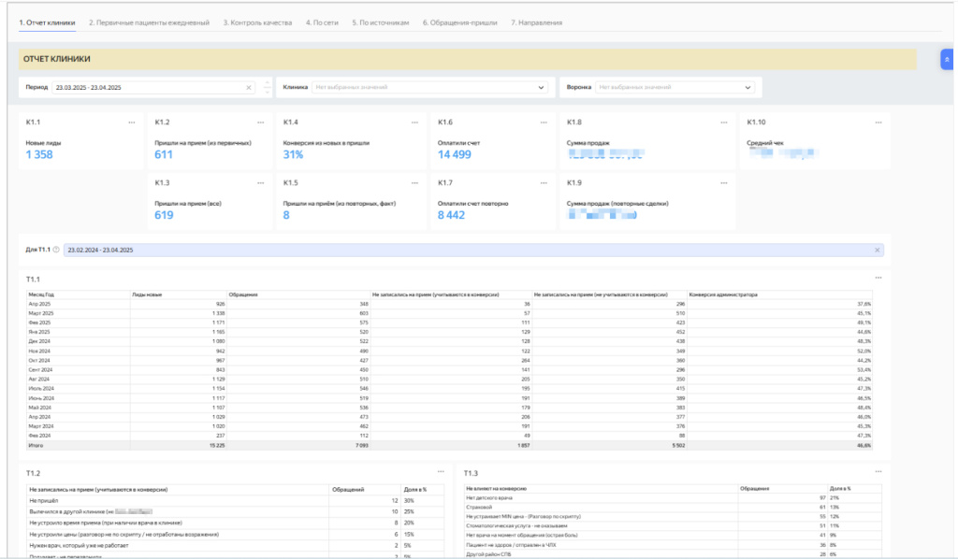Open the 7. Направления tab
Viewport: 958px width, 559px height.
(536, 21)
